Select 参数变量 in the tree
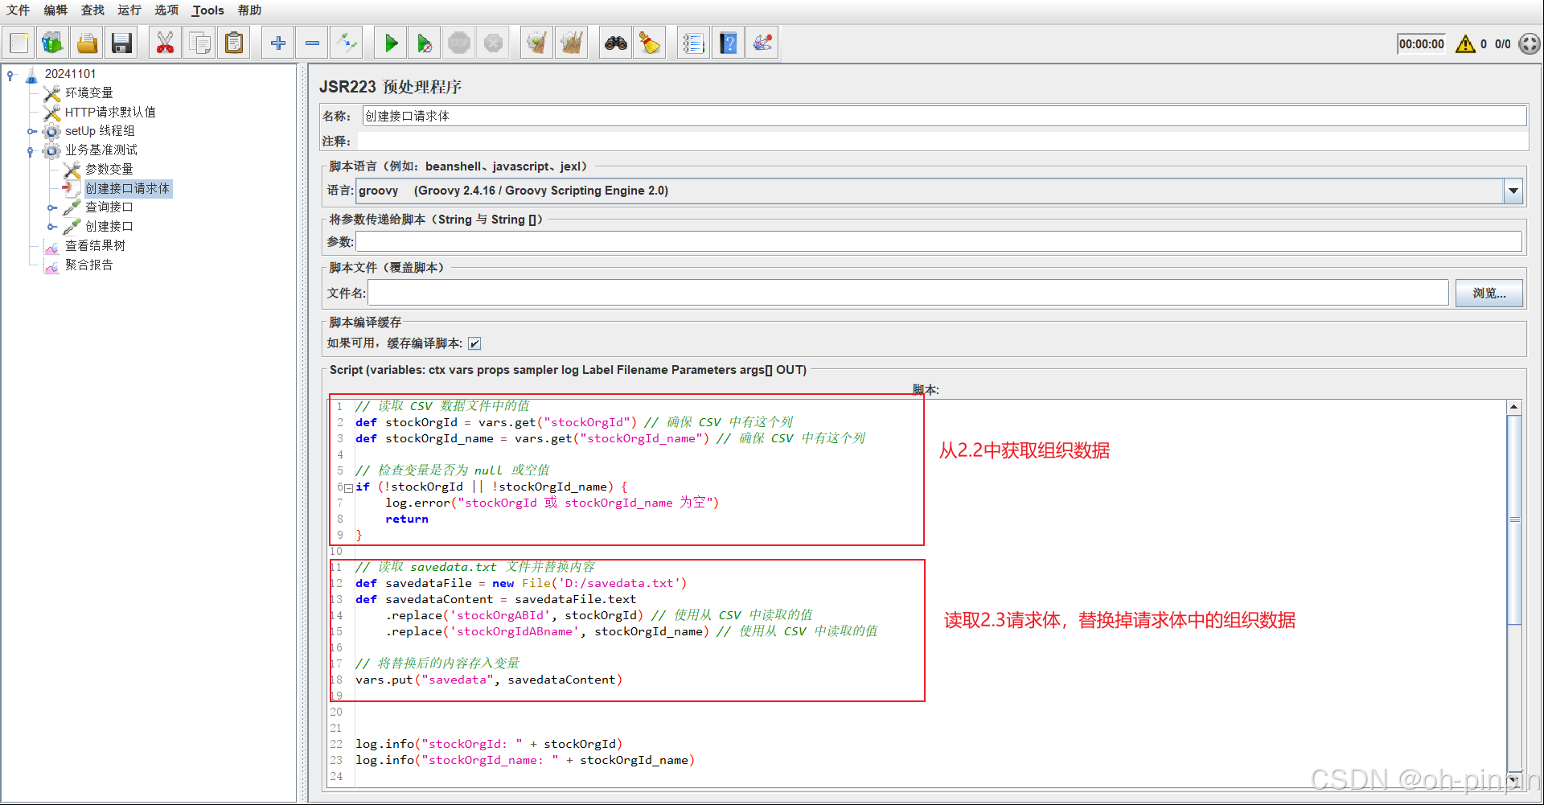 click(109, 170)
